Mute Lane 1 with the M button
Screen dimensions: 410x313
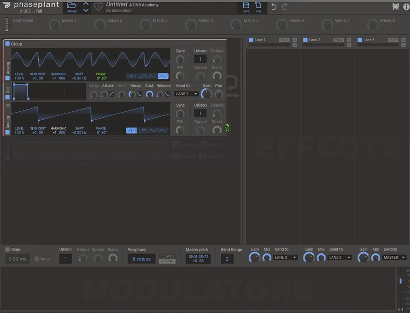pyautogui.click(x=295, y=40)
